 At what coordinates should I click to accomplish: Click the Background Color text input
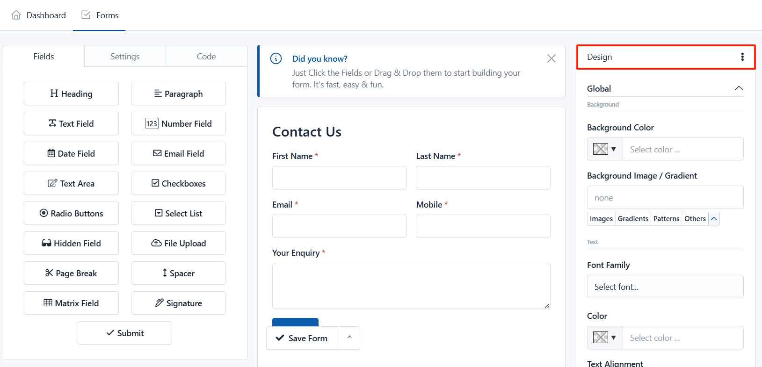683,149
